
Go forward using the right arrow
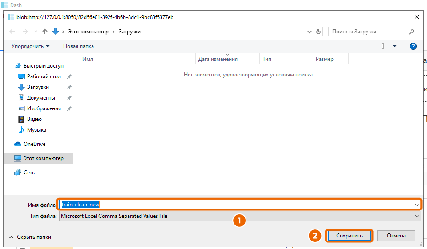click(25, 32)
